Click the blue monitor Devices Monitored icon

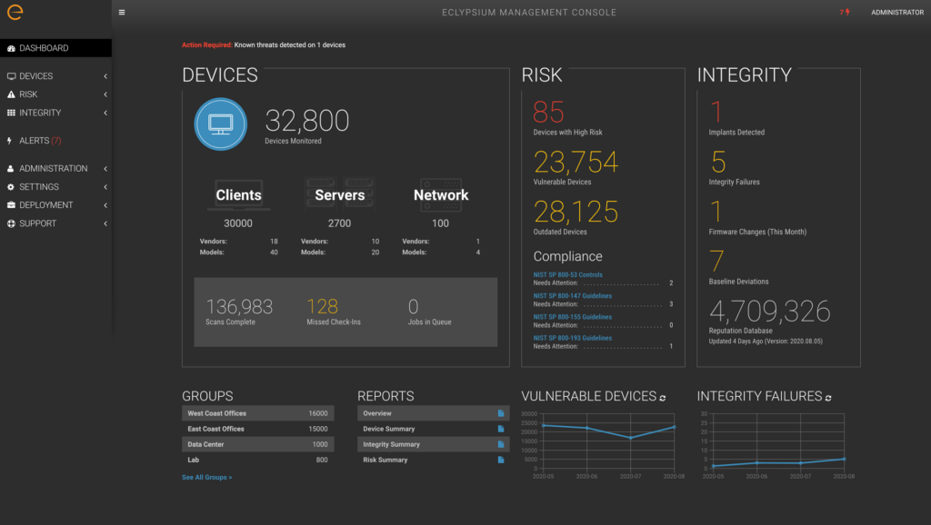click(220, 124)
